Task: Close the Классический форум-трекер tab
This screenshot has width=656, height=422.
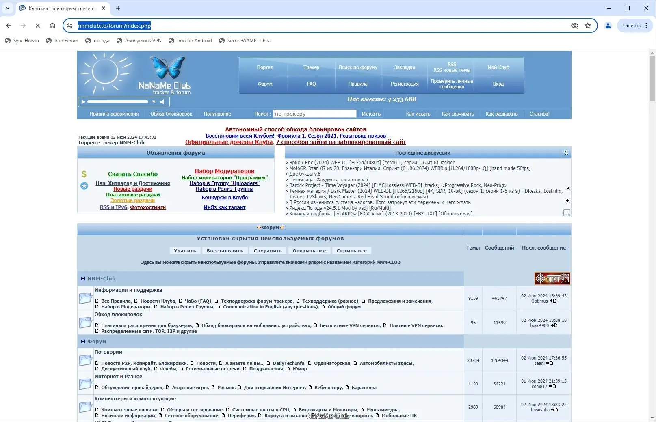Action: pos(104,8)
